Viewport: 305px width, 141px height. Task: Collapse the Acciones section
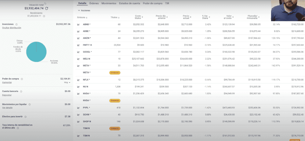pyautogui.click(x=79, y=10)
